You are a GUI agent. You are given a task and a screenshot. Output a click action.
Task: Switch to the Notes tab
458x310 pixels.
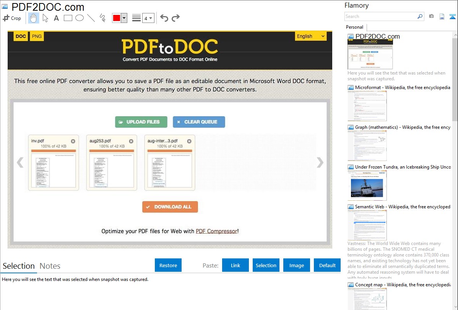[x=50, y=266]
